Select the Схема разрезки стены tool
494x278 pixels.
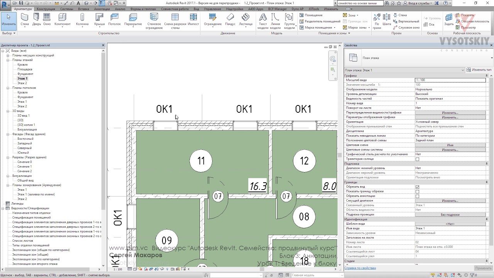click(x=175, y=21)
